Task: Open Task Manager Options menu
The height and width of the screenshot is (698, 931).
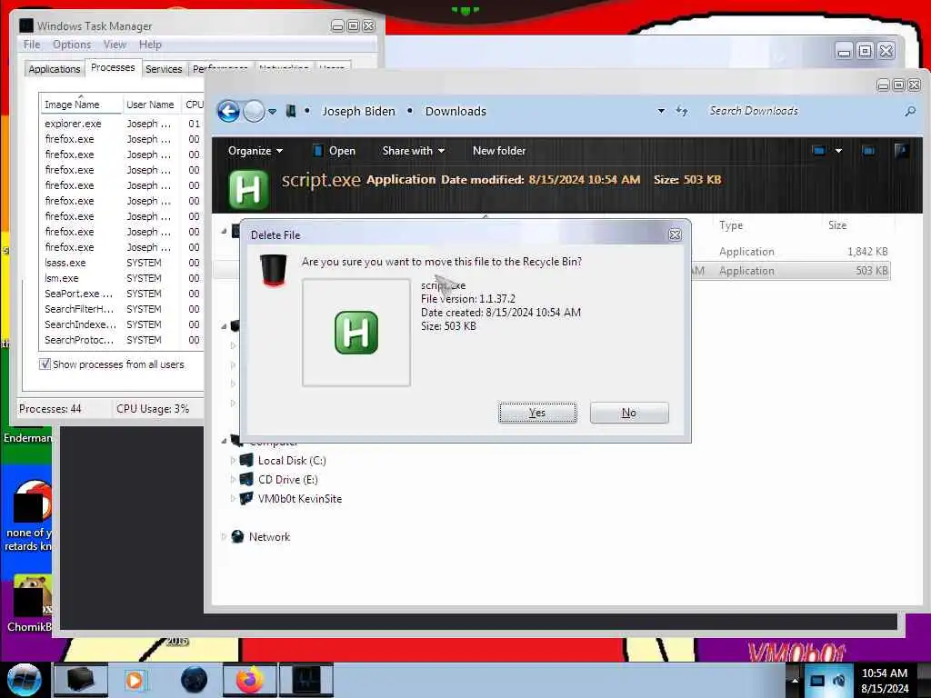Action: (x=72, y=45)
